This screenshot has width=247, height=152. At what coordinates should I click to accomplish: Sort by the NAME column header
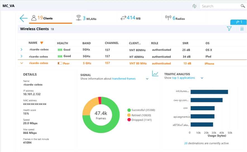tap(33, 43)
